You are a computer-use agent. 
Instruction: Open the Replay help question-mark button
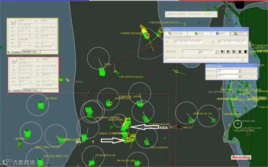pyautogui.click(x=220, y=33)
